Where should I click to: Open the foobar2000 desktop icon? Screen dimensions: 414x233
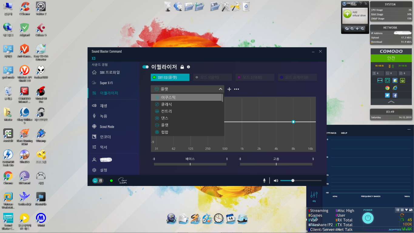tap(41, 72)
